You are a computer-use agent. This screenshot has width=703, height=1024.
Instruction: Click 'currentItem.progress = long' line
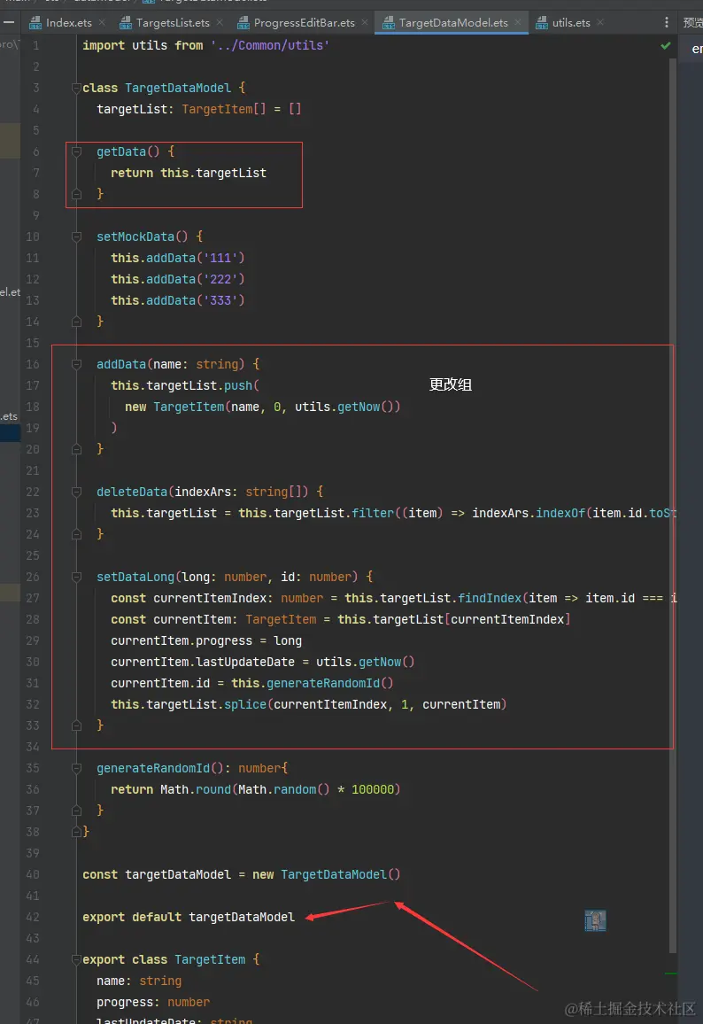point(206,640)
